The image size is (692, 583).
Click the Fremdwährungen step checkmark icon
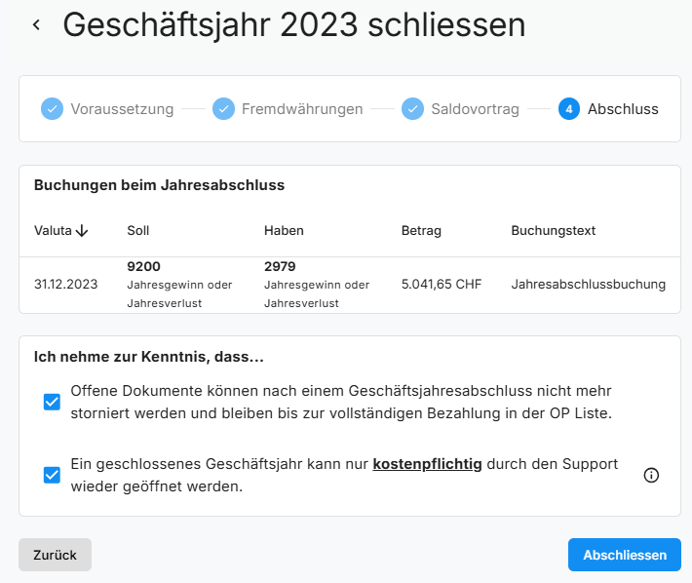[x=223, y=109]
